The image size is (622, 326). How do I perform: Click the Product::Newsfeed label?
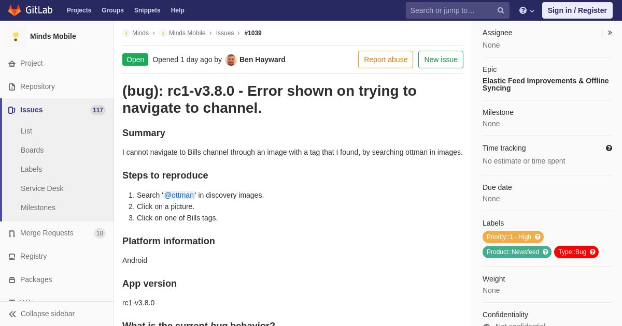point(513,252)
